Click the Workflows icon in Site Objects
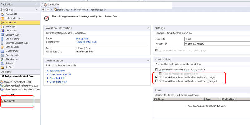The width and height of the screenshot is (250, 125). [2, 22]
